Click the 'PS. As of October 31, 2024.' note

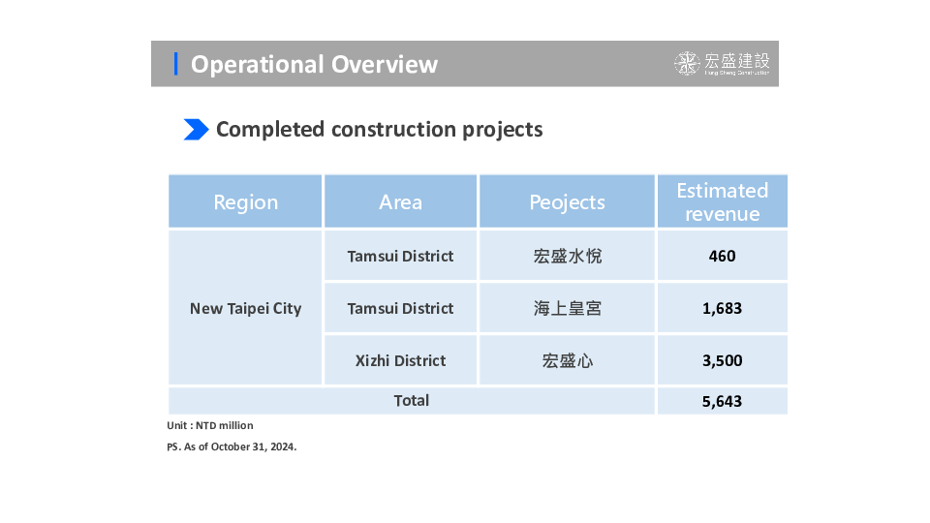pos(232,446)
